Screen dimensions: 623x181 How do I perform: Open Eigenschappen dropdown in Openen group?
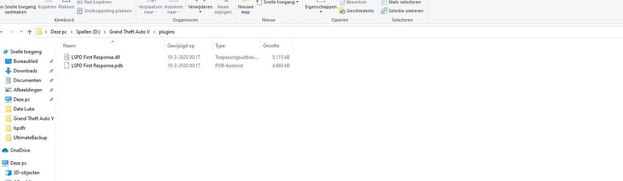click(x=321, y=8)
